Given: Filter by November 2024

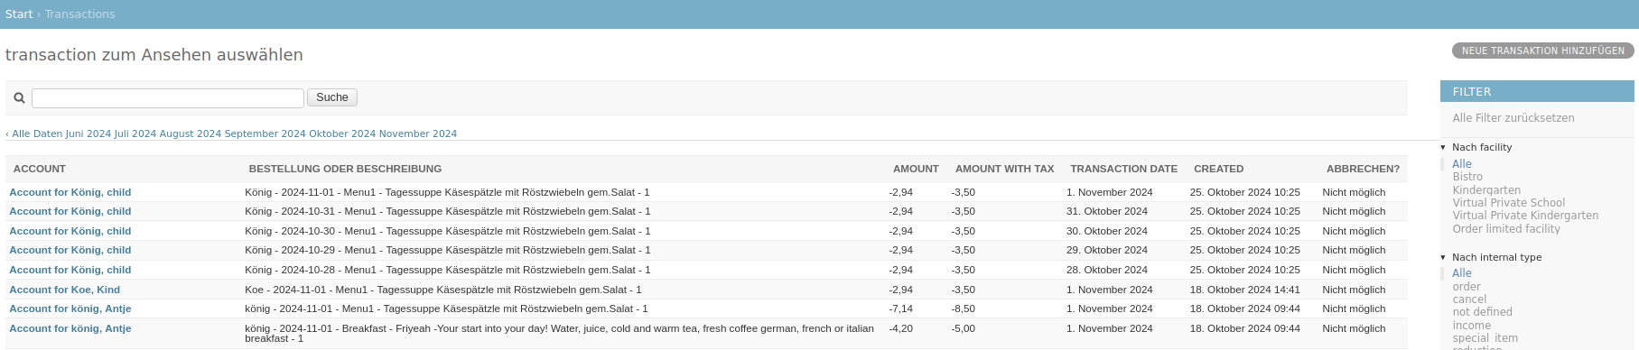Looking at the screenshot, I should 418,134.
